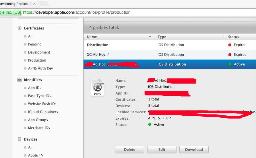Close the Provisioning Profiles browser tab

coord(34,4)
